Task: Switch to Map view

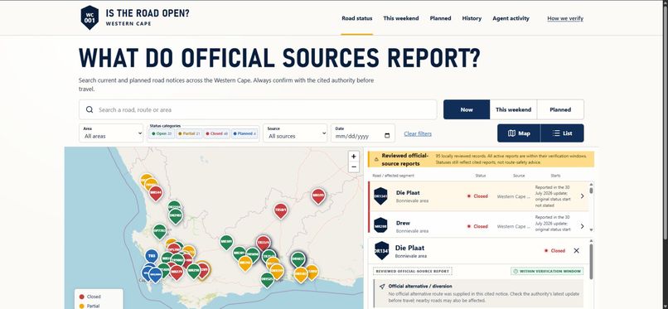Action: pos(519,133)
